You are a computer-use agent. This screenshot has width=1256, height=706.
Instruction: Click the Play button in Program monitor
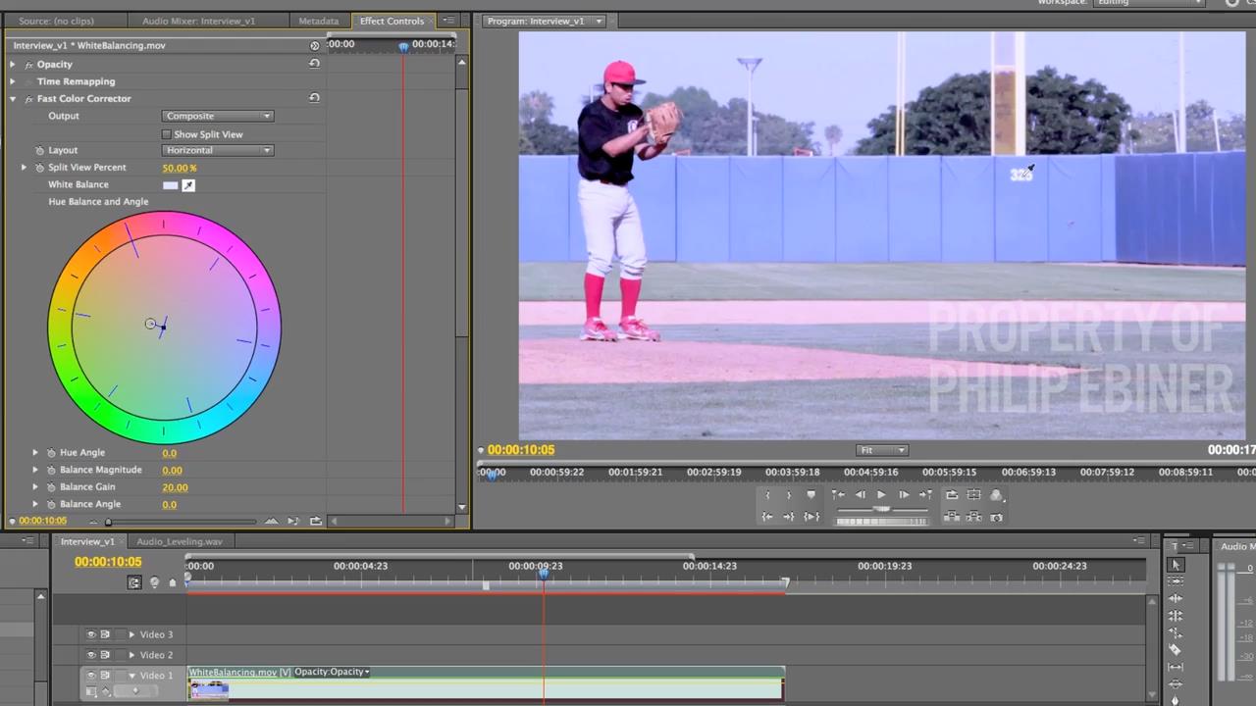pyautogui.click(x=881, y=495)
